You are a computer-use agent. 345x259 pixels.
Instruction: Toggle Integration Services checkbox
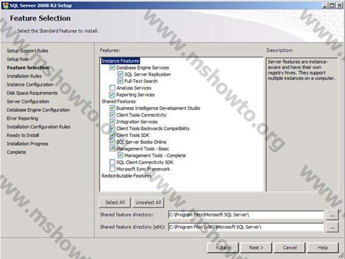[112, 121]
